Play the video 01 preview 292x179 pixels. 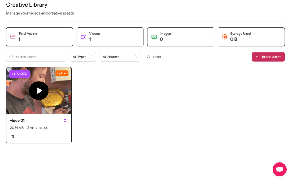(x=39, y=91)
